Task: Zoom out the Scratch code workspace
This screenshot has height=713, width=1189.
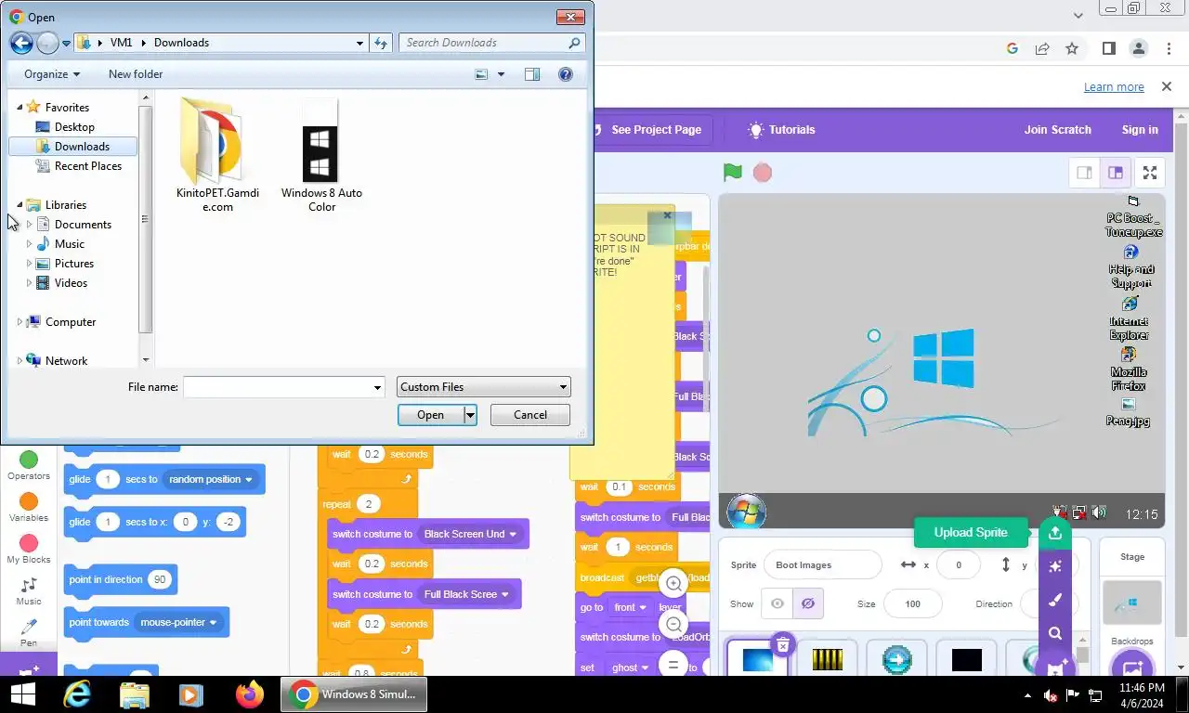Action: click(674, 624)
